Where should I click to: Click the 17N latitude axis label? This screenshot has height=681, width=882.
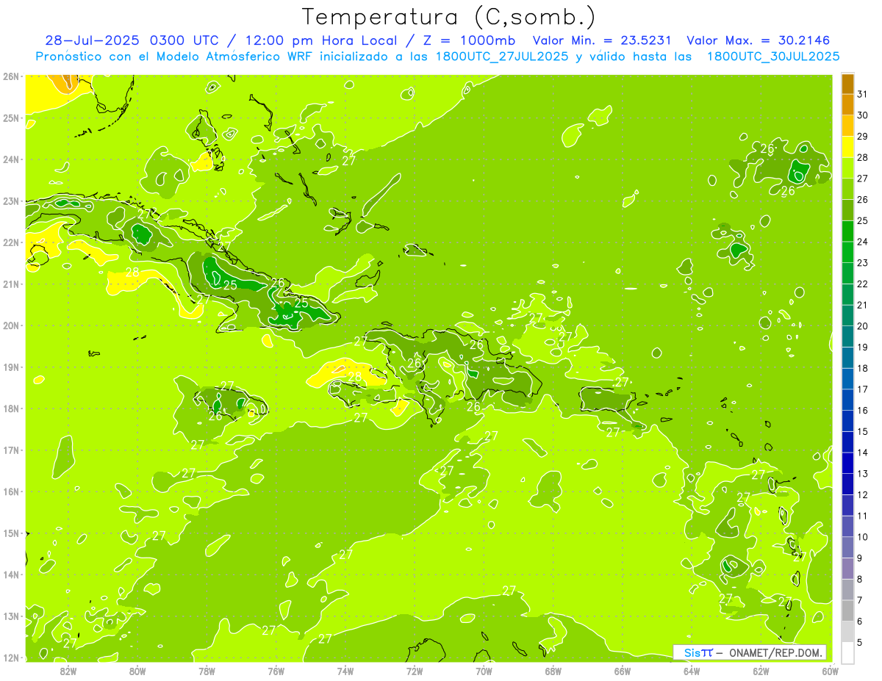(10, 450)
